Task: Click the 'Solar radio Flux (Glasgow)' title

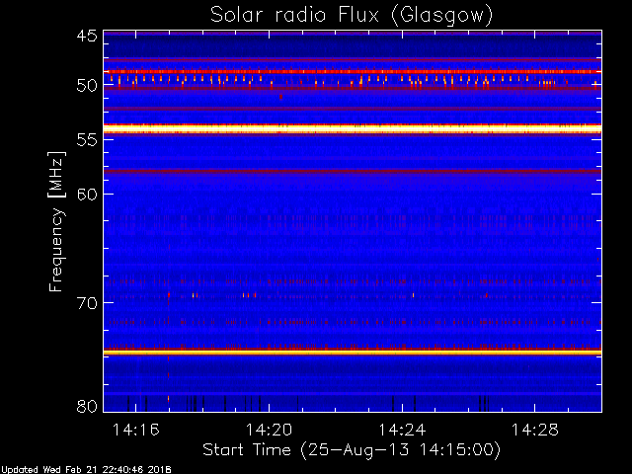Action: point(352,15)
